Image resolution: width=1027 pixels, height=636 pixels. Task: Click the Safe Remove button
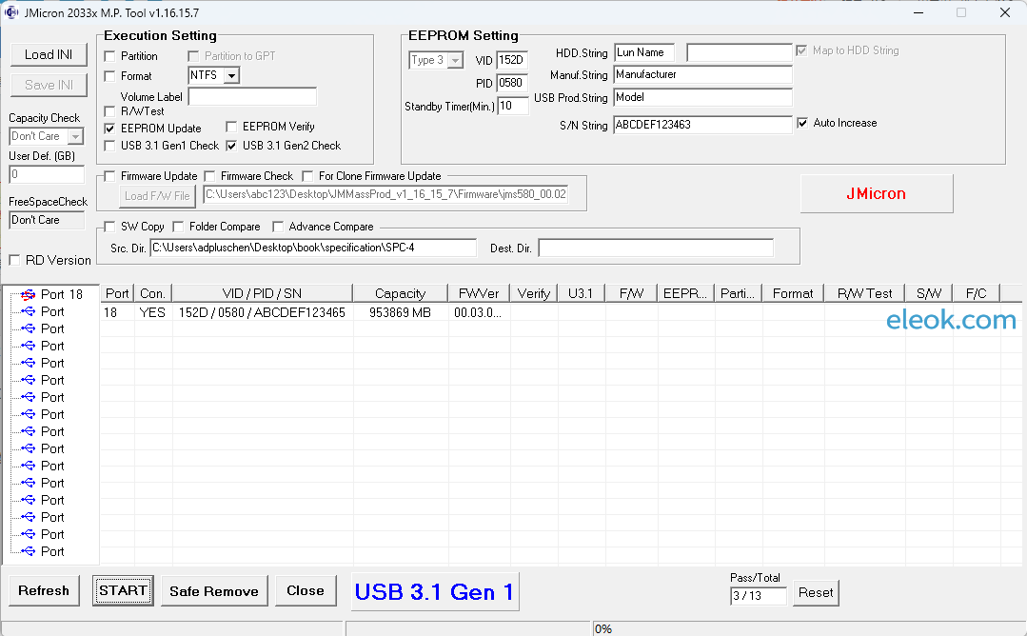pyautogui.click(x=214, y=591)
